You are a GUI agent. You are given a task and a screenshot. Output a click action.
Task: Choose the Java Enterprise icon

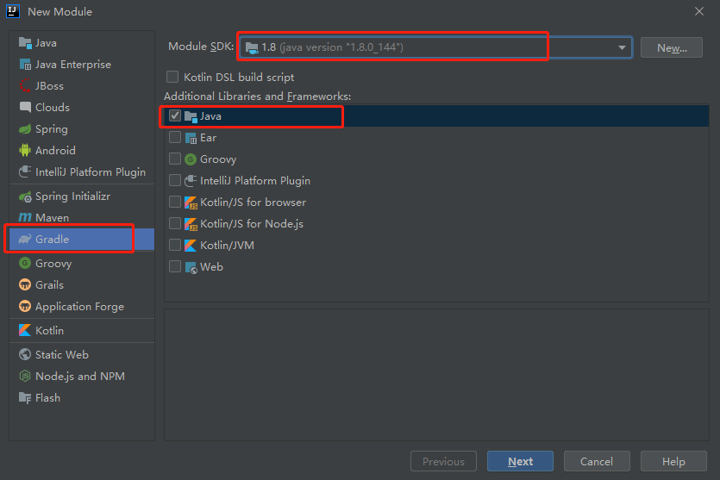point(25,65)
